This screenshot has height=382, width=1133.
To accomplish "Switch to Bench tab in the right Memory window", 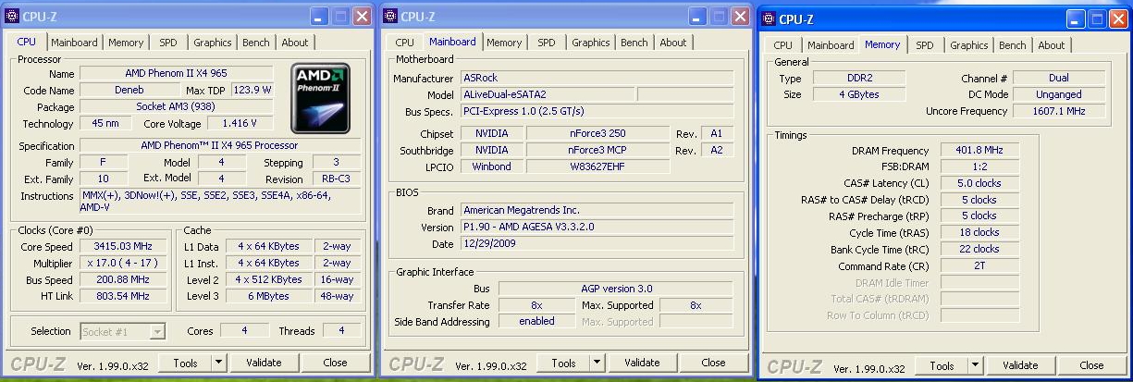I will tap(1013, 45).
